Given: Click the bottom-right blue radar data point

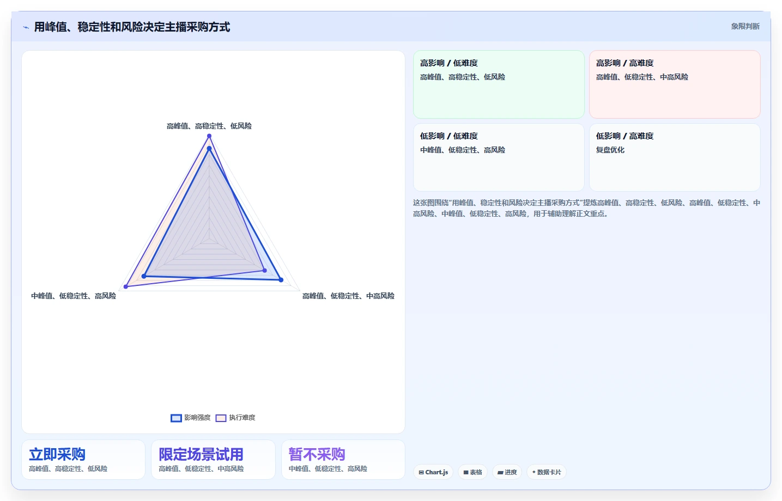Looking at the screenshot, I should click(281, 280).
